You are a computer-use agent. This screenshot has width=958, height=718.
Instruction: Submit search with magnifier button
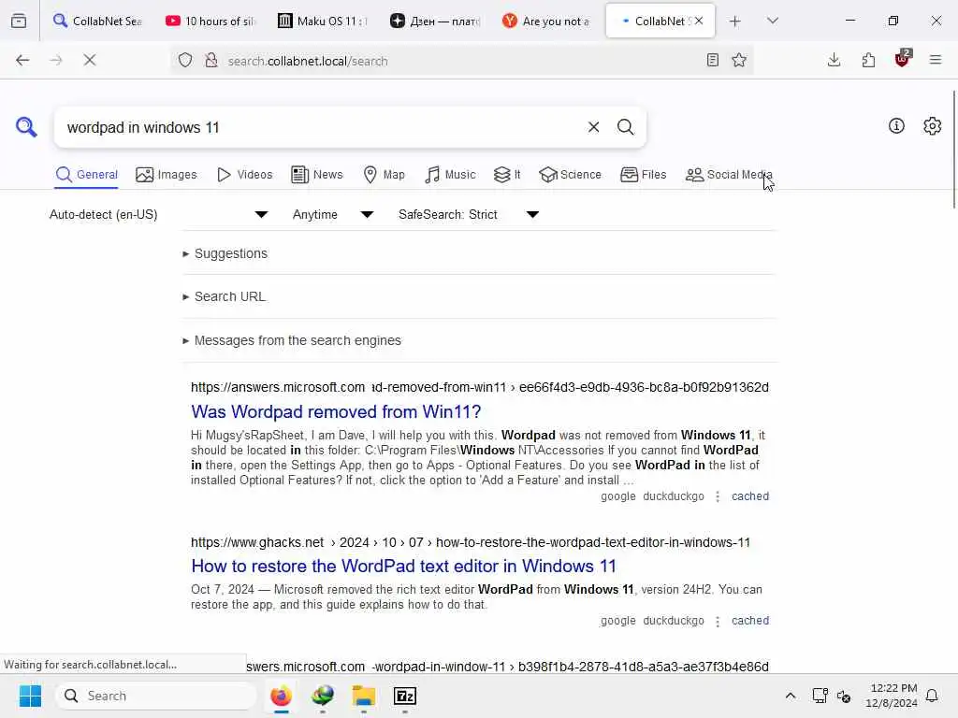(x=625, y=127)
